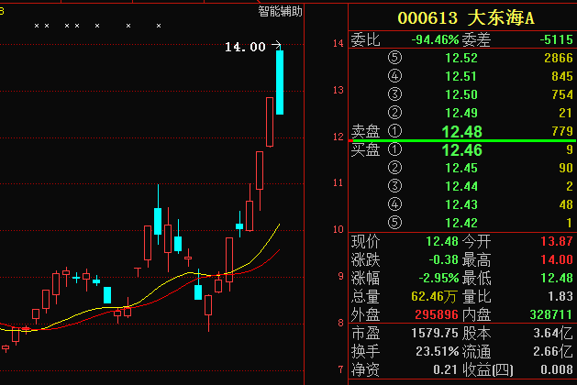Click the 净资 value 0.21
The width and height of the screenshot is (577, 385).
446,369
